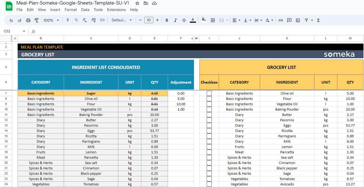Screen dimensions: 364x187
Task: Move document to folder icon
Action: [x=146, y=3]
